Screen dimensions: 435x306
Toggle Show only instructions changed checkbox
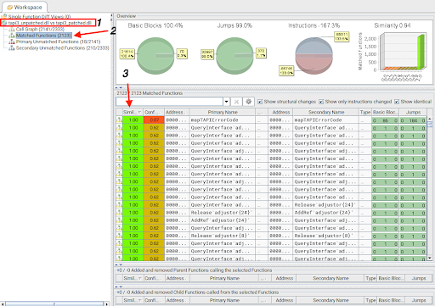coord(321,102)
